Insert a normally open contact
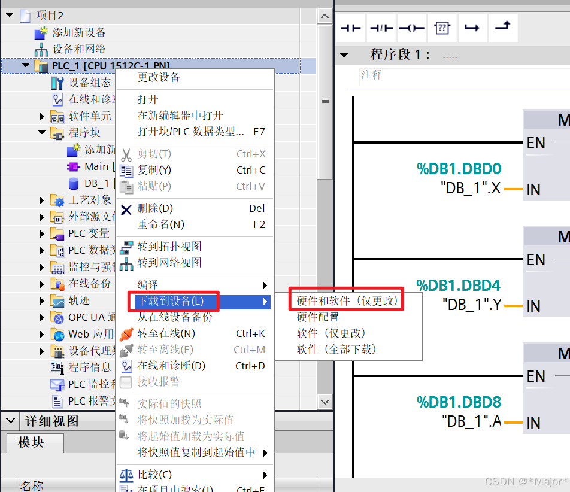 click(350, 28)
